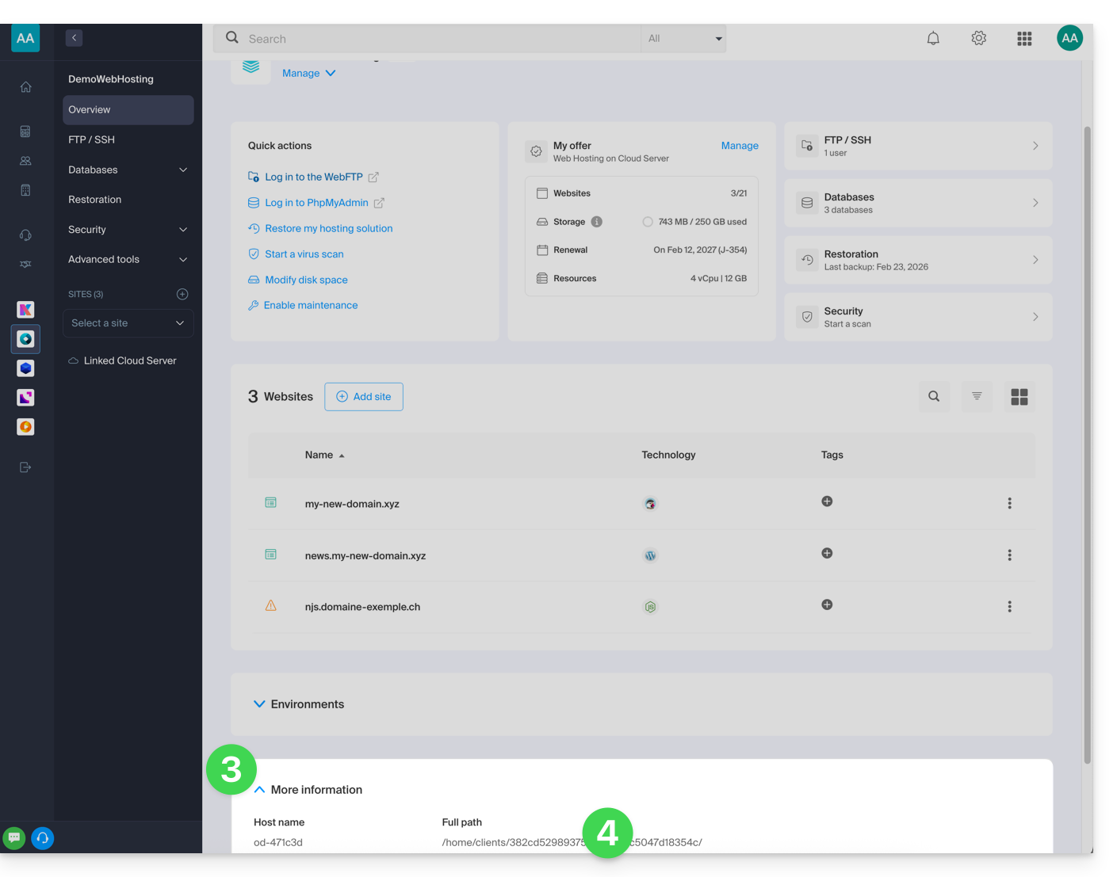
Task: Switch websites to grid view
Action: [1019, 397]
